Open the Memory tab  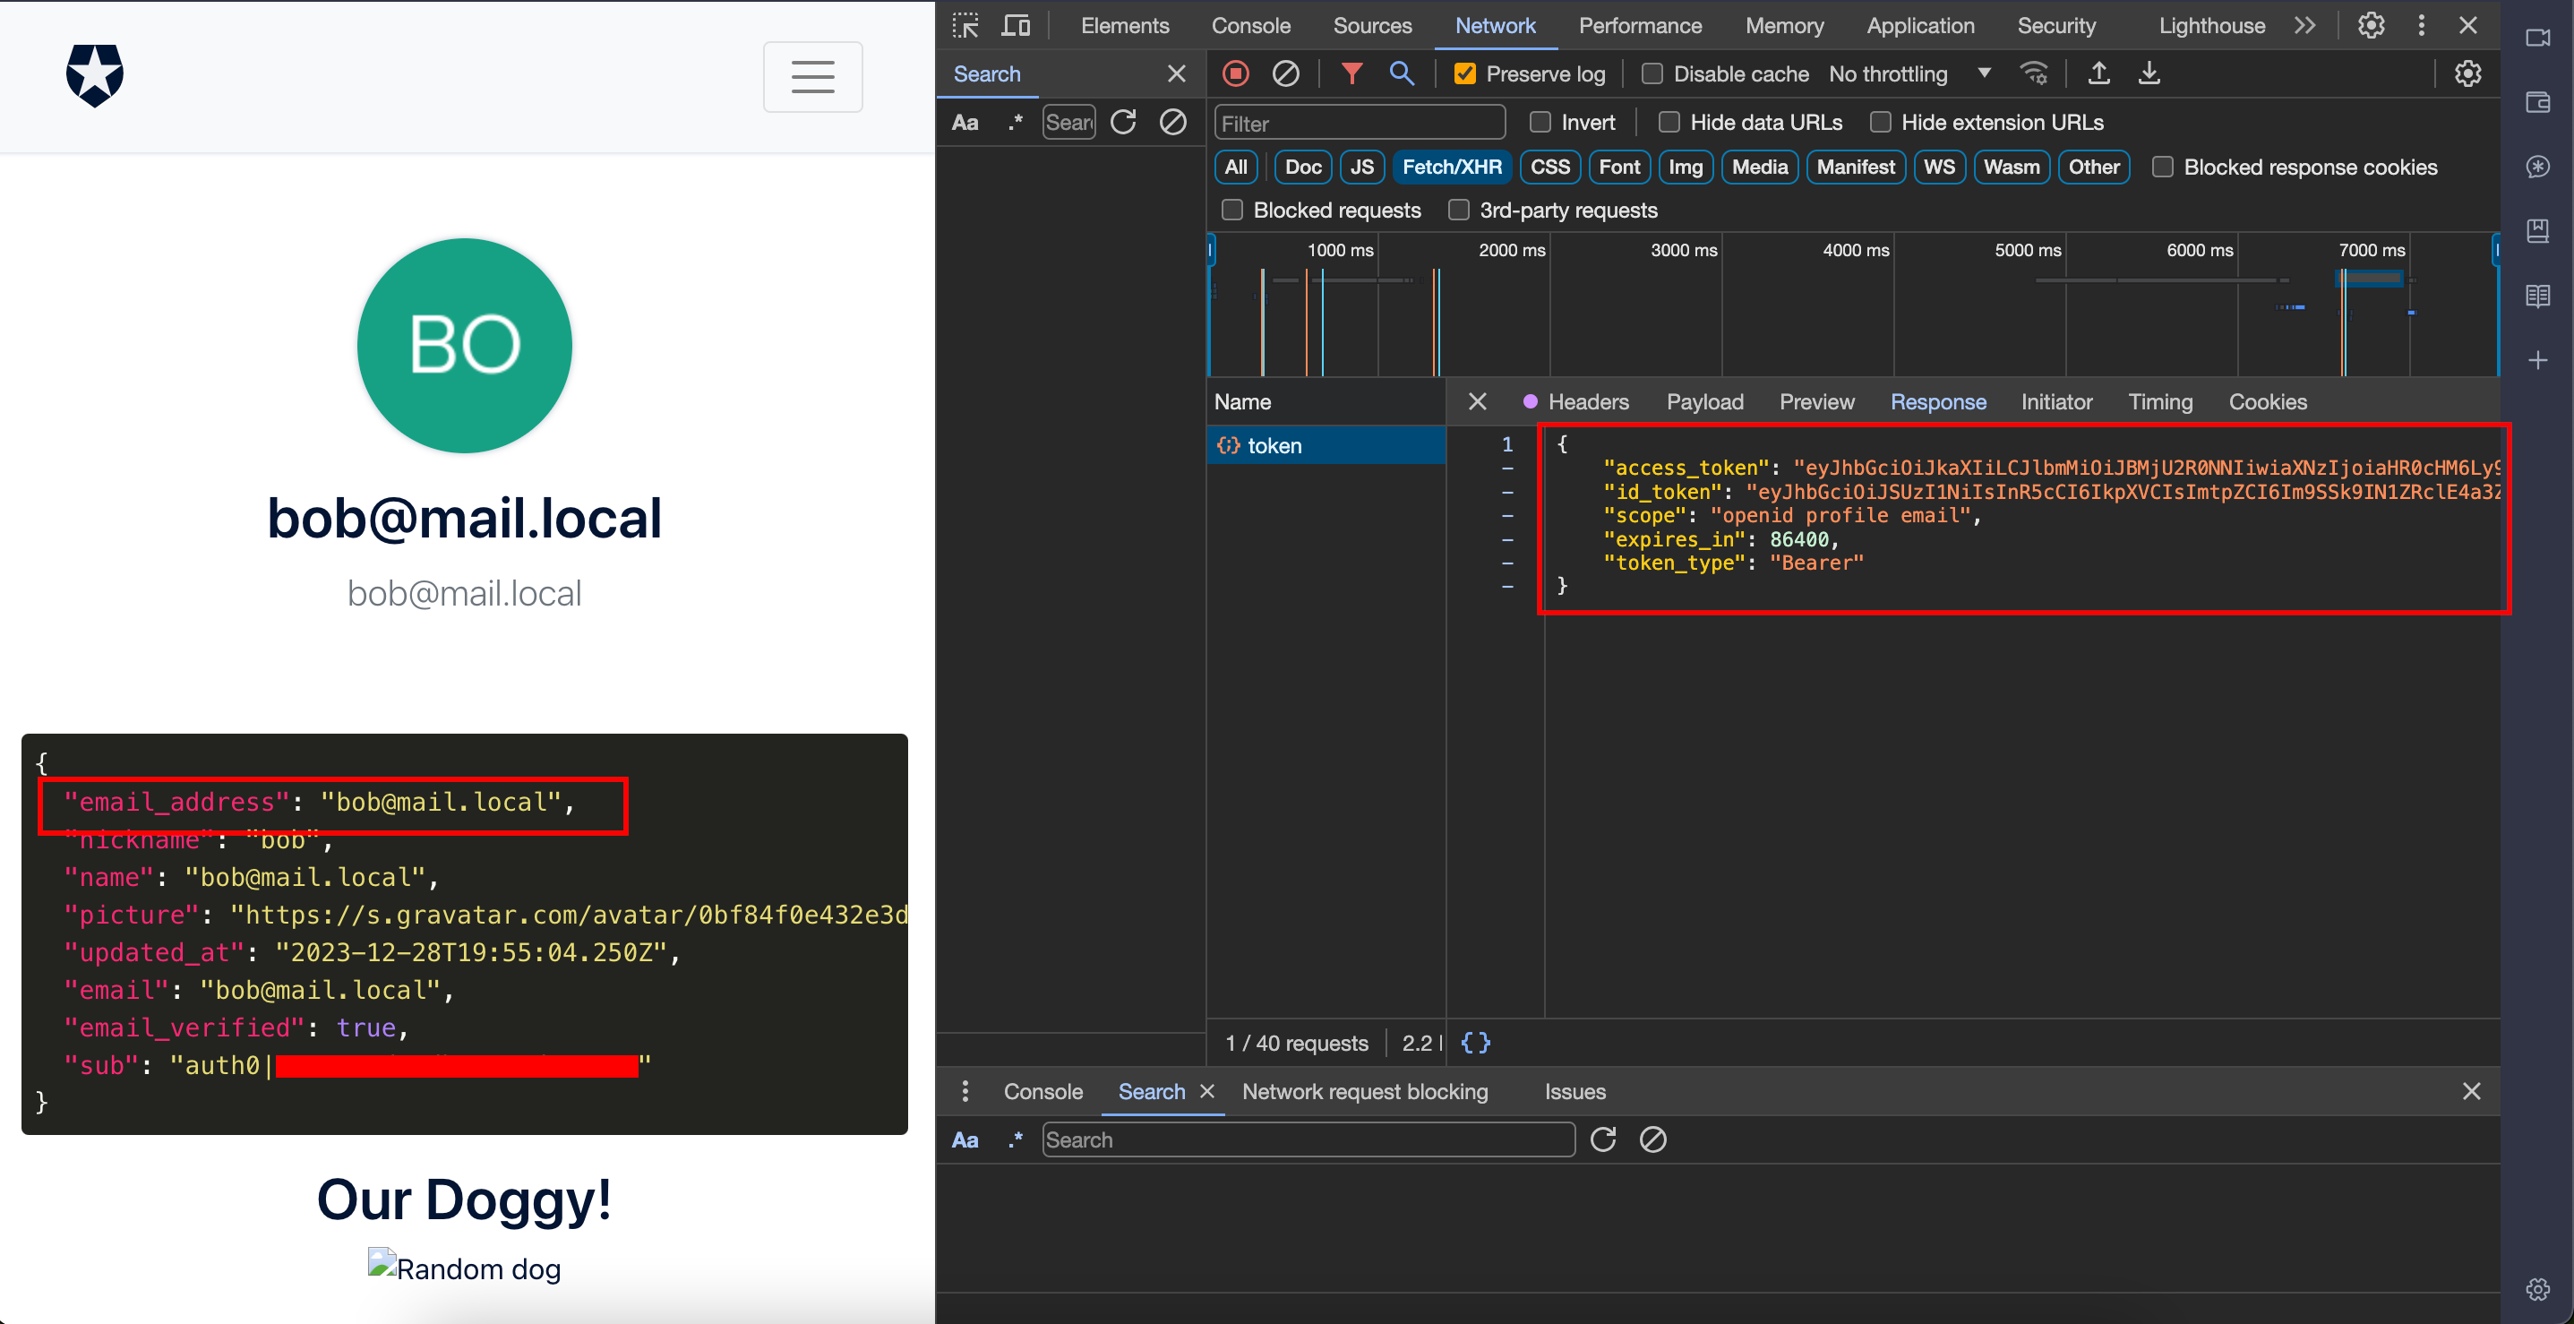pyautogui.click(x=1783, y=26)
